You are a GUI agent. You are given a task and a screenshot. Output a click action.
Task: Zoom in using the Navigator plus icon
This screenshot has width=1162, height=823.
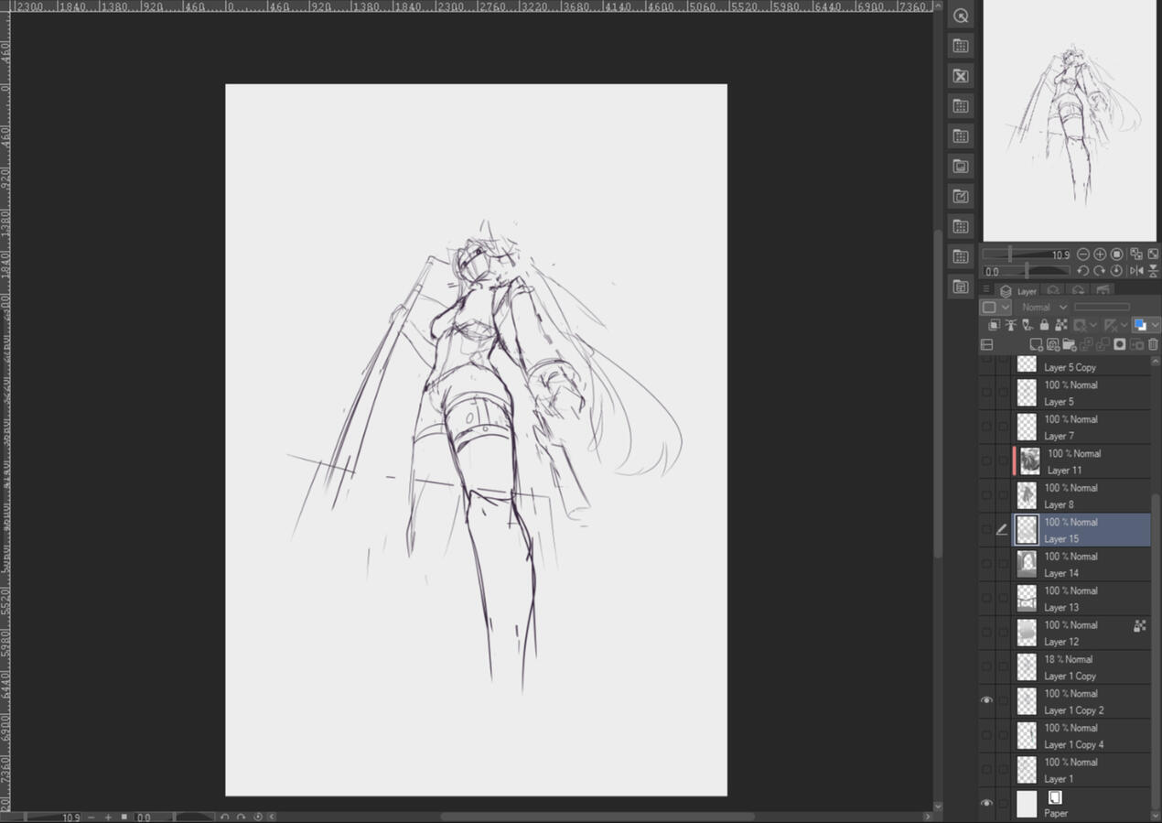tap(1100, 254)
